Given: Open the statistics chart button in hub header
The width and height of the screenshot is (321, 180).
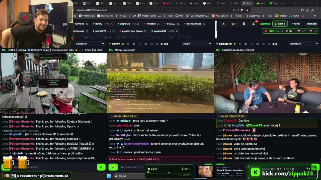Looking at the screenshot, I should pos(244,24).
